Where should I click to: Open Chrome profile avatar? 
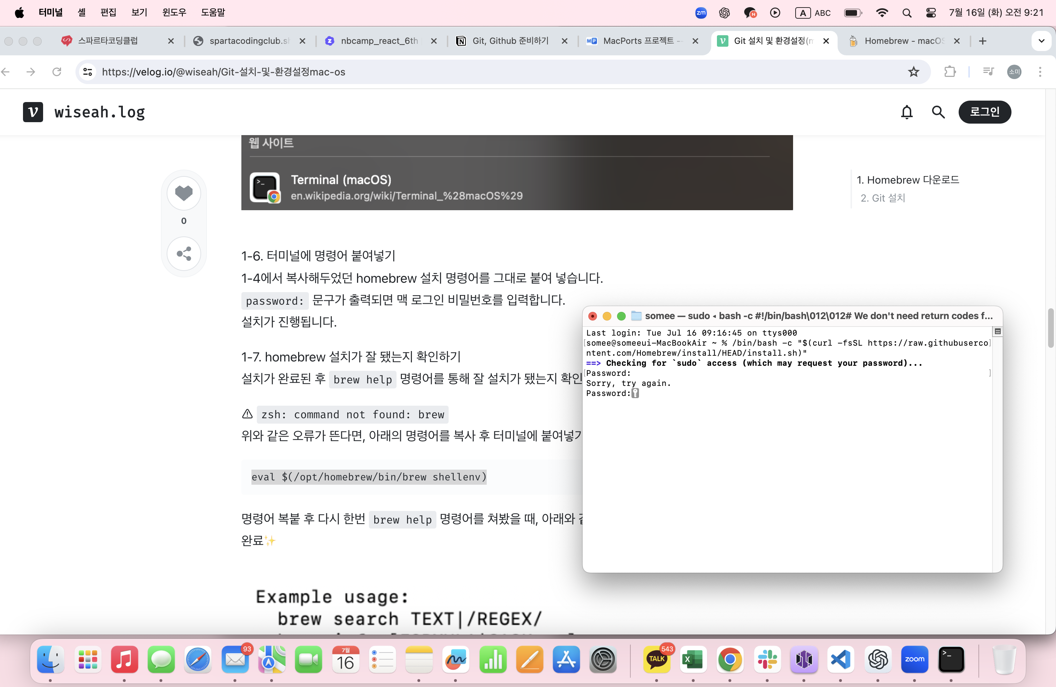[x=1014, y=72]
